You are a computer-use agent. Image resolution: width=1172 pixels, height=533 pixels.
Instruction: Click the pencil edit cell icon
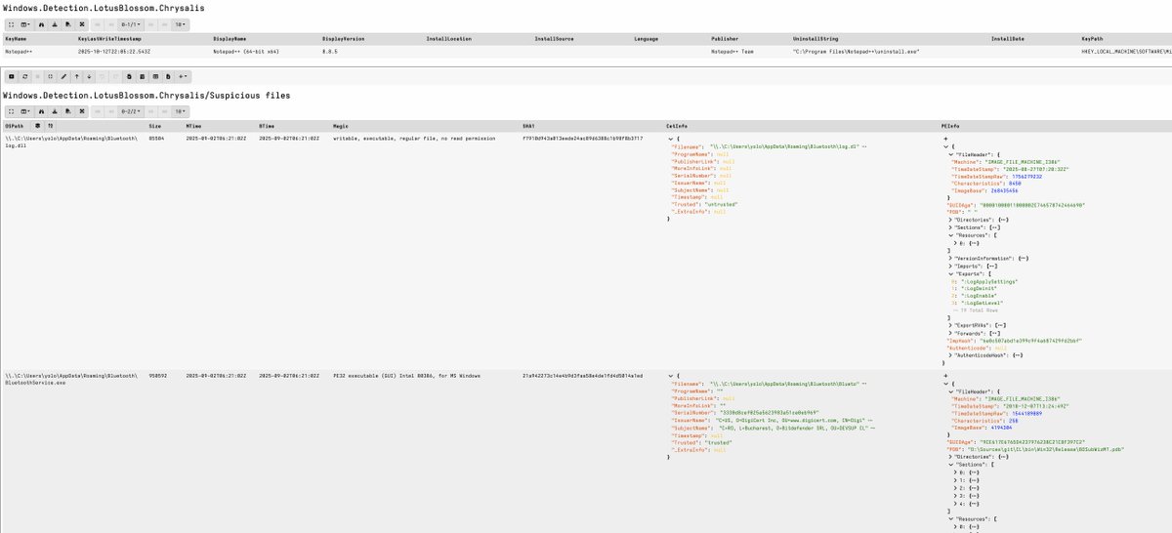click(63, 76)
